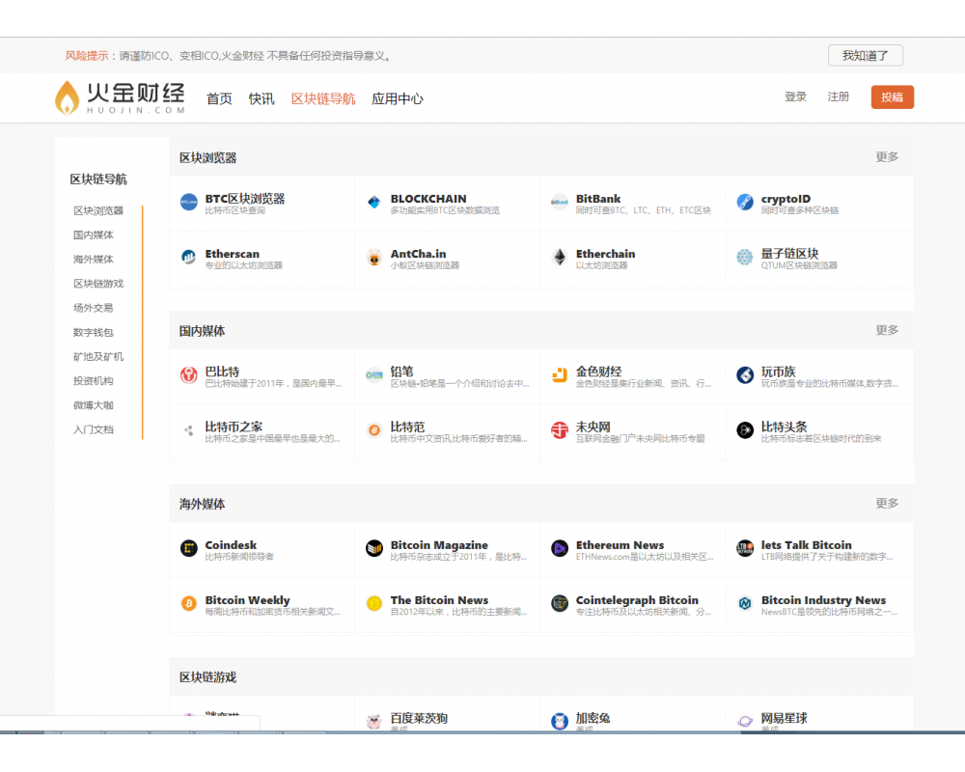Click the 区块链导航 sidebar heading
Screen dimensions: 965x772
[x=98, y=179]
